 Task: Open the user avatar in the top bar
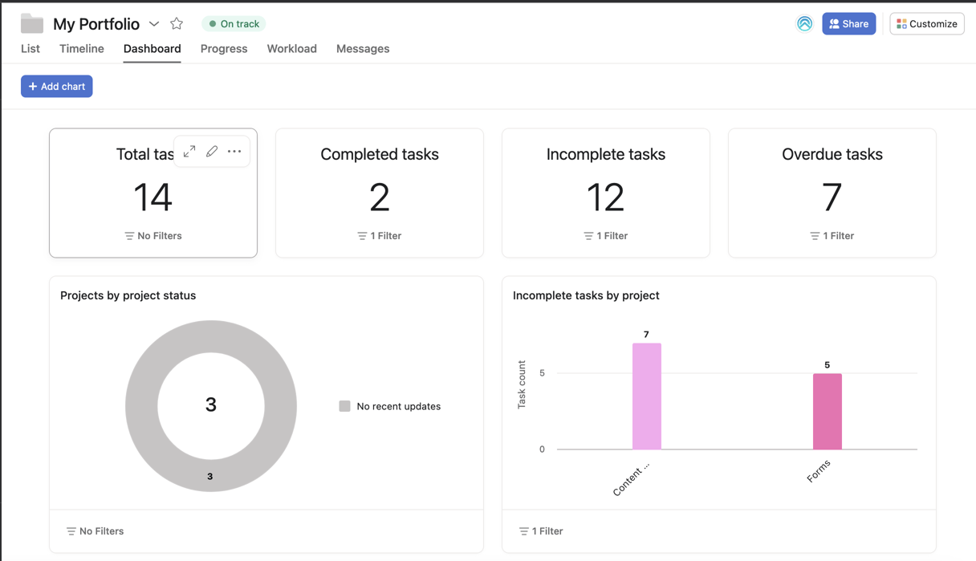(804, 23)
